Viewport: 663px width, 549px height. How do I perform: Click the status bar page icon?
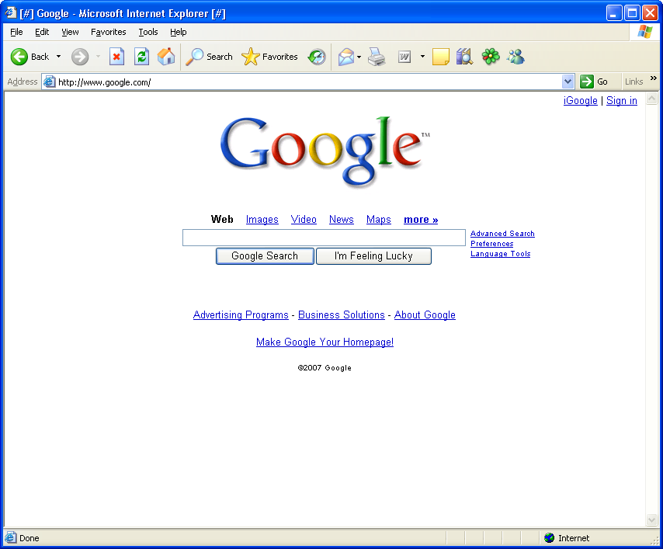[x=11, y=537]
